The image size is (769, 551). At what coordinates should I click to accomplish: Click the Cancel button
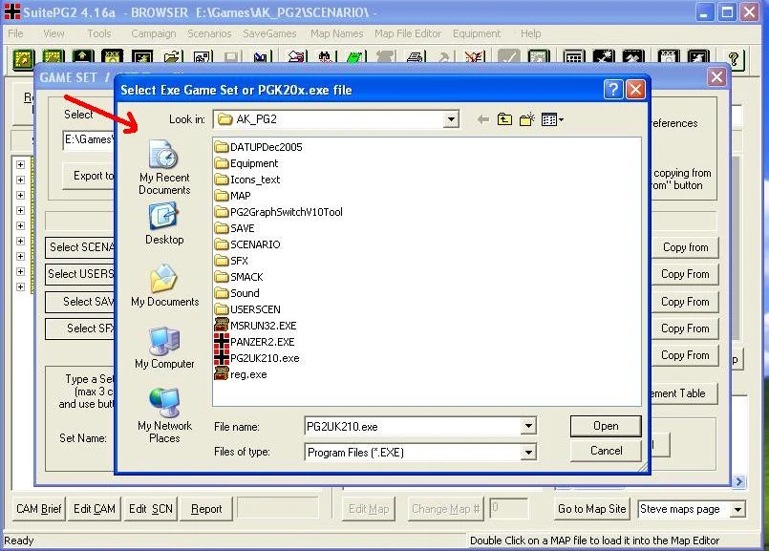point(606,451)
